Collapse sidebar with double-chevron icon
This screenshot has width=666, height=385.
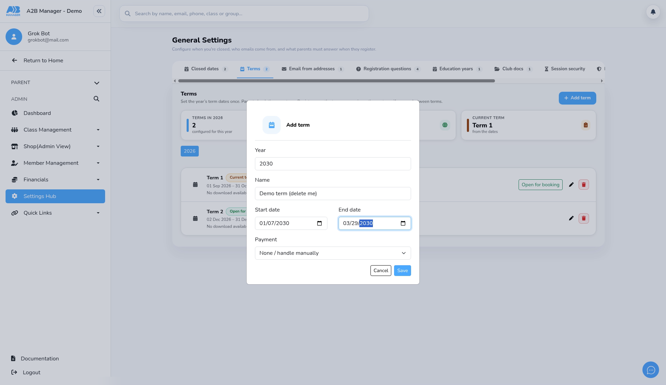(99, 11)
